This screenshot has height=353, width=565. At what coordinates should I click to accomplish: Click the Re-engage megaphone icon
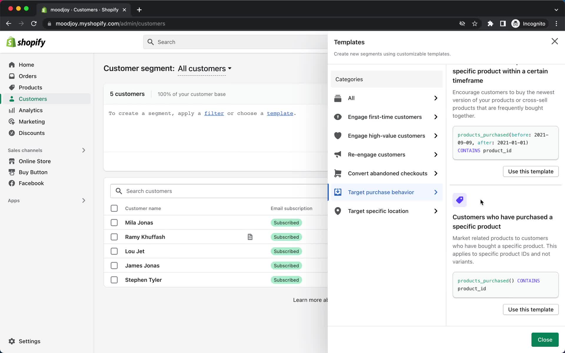point(338,155)
